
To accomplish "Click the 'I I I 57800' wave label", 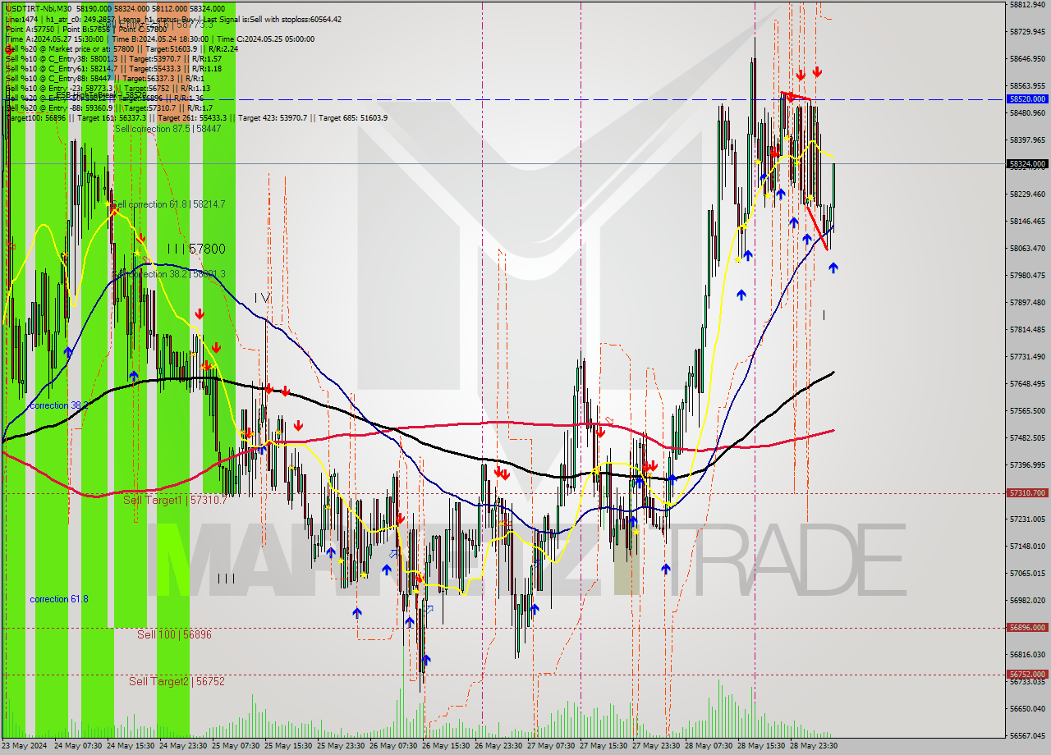I will tap(195, 249).
